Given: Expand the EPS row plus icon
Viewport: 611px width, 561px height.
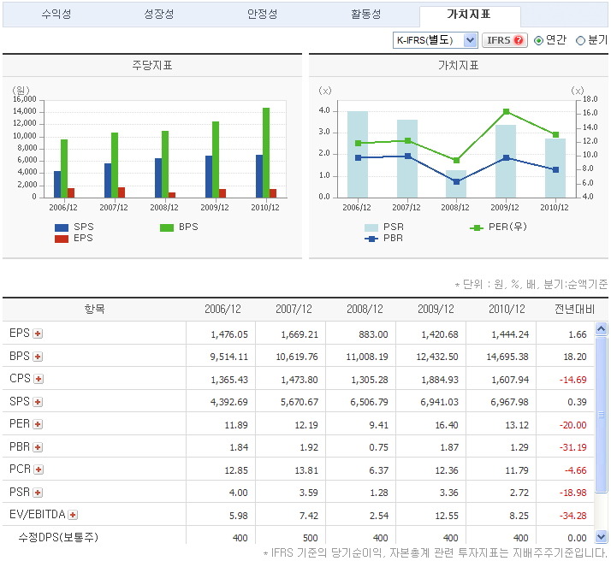Looking at the screenshot, I should pos(38,334).
